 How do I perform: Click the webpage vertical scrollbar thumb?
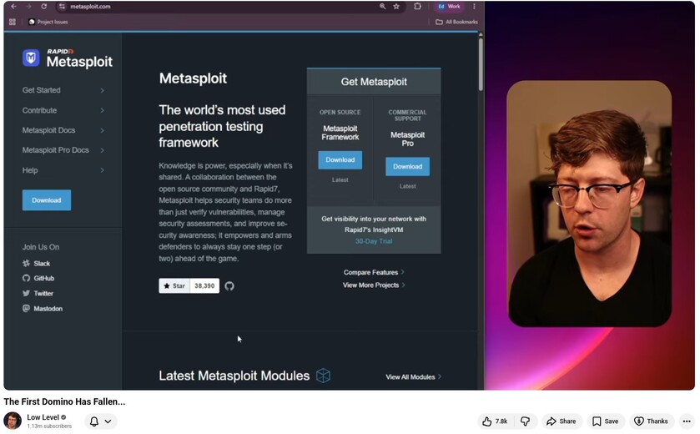[481, 64]
